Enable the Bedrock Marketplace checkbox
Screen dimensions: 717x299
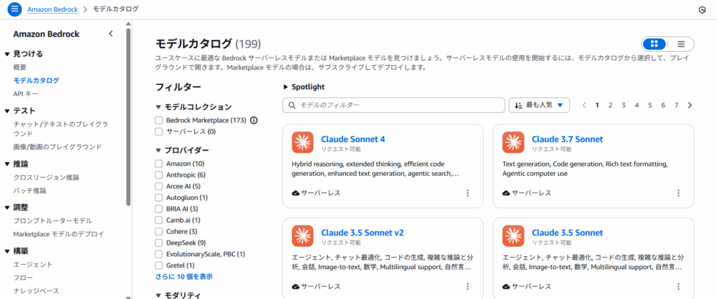coord(160,120)
